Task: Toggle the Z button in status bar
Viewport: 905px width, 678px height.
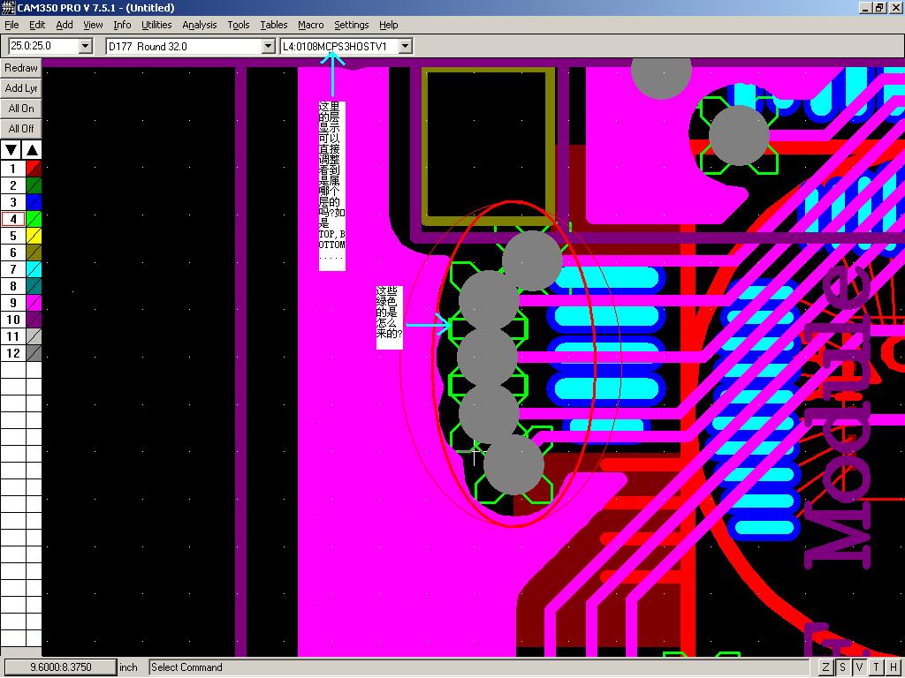Action: tap(825, 667)
